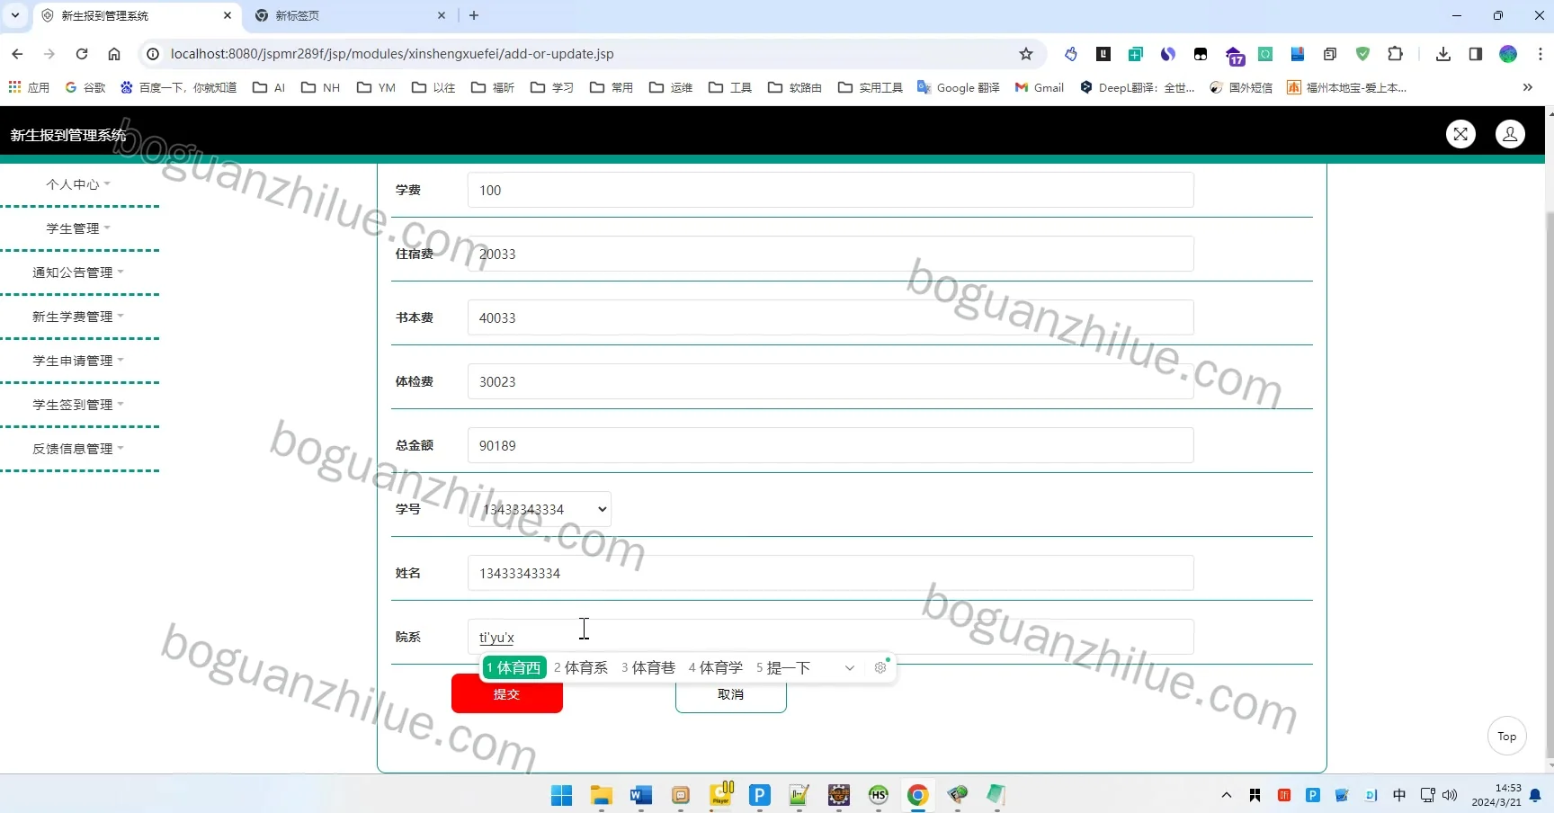Choose IME candidate 提一下
The image size is (1554, 813).
pyautogui.click(x=783, y=667)
